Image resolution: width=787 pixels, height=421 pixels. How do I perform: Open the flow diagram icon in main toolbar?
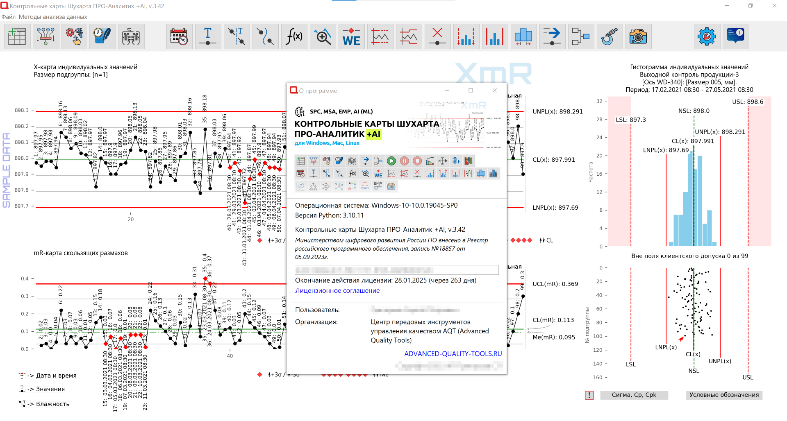[581, 36]
